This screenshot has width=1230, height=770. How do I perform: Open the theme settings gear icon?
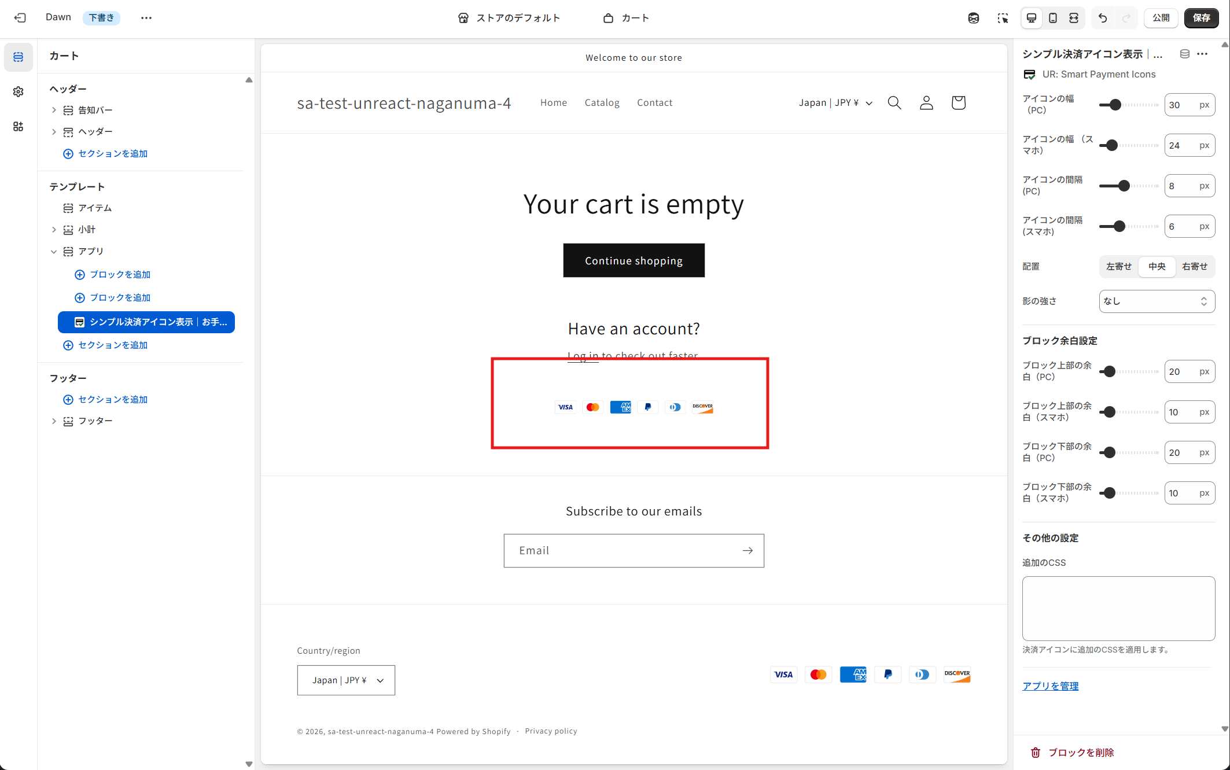pyautogui.click(x=19, y=92)
